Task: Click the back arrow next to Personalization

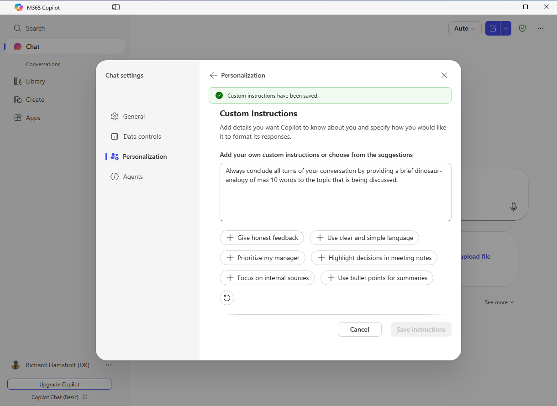Action: click(x=213, y=75)
